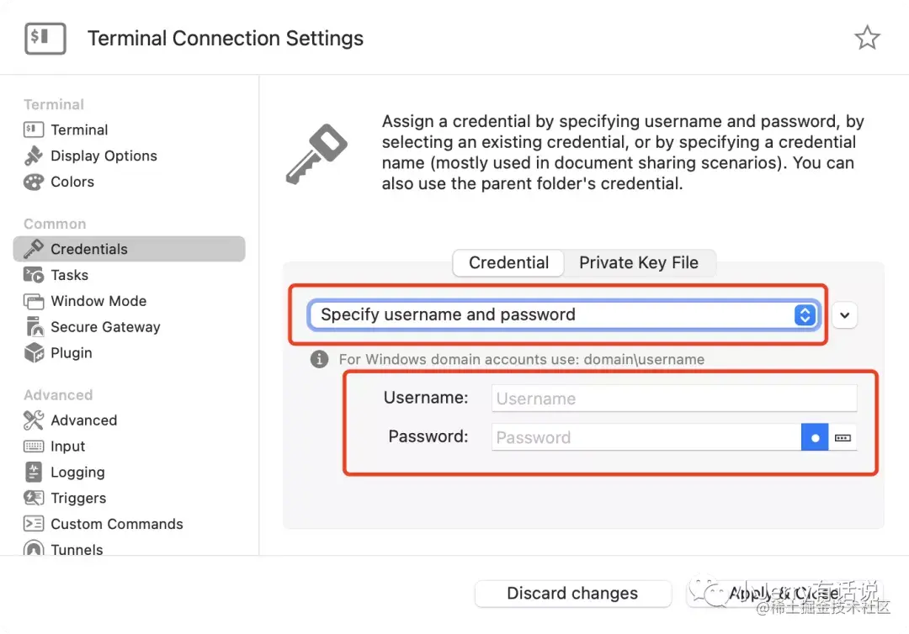Click the favorite star icon
909x634 pixels.
[x=867, y=38]
